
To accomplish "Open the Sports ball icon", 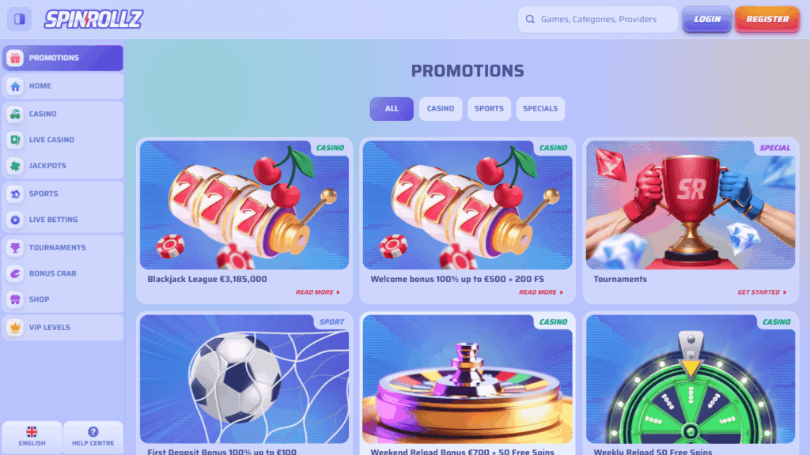I will 15,194.
